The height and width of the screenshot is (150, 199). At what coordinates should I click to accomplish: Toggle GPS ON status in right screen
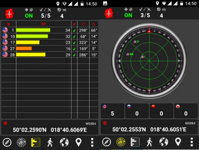click(128, 16)
